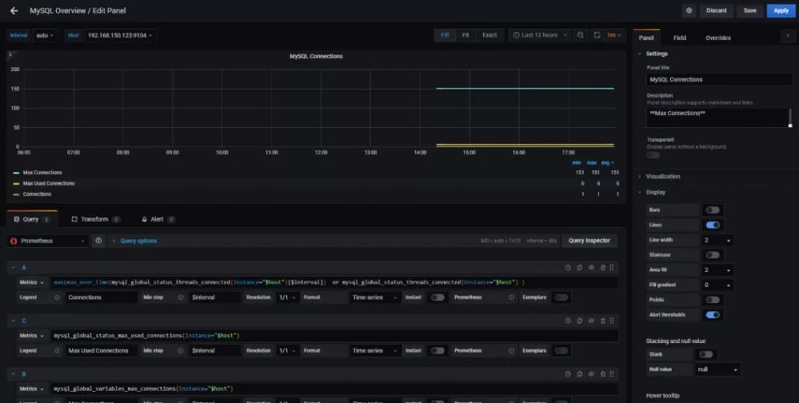Open query C help icon

pos(568,321)
